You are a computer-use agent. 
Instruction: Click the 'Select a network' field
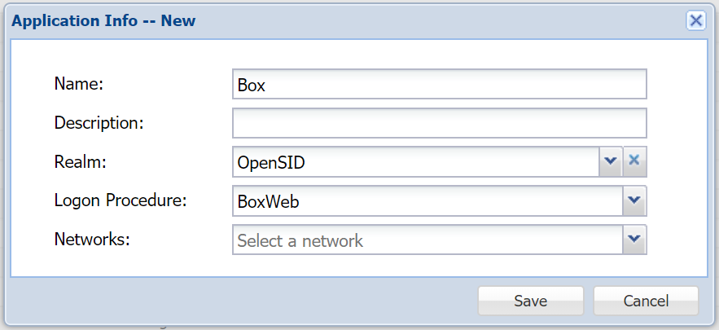point(427,240)
